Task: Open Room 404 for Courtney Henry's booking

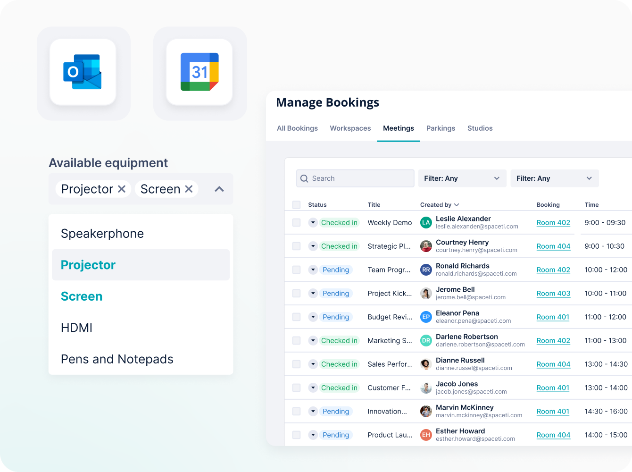Action: tap(553, 246)
